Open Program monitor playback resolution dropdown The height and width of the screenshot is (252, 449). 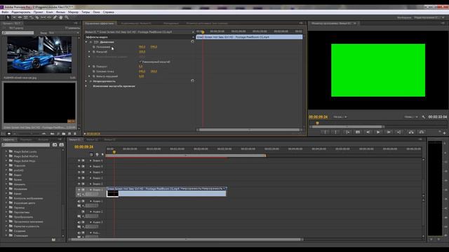[x=411, y=117]
